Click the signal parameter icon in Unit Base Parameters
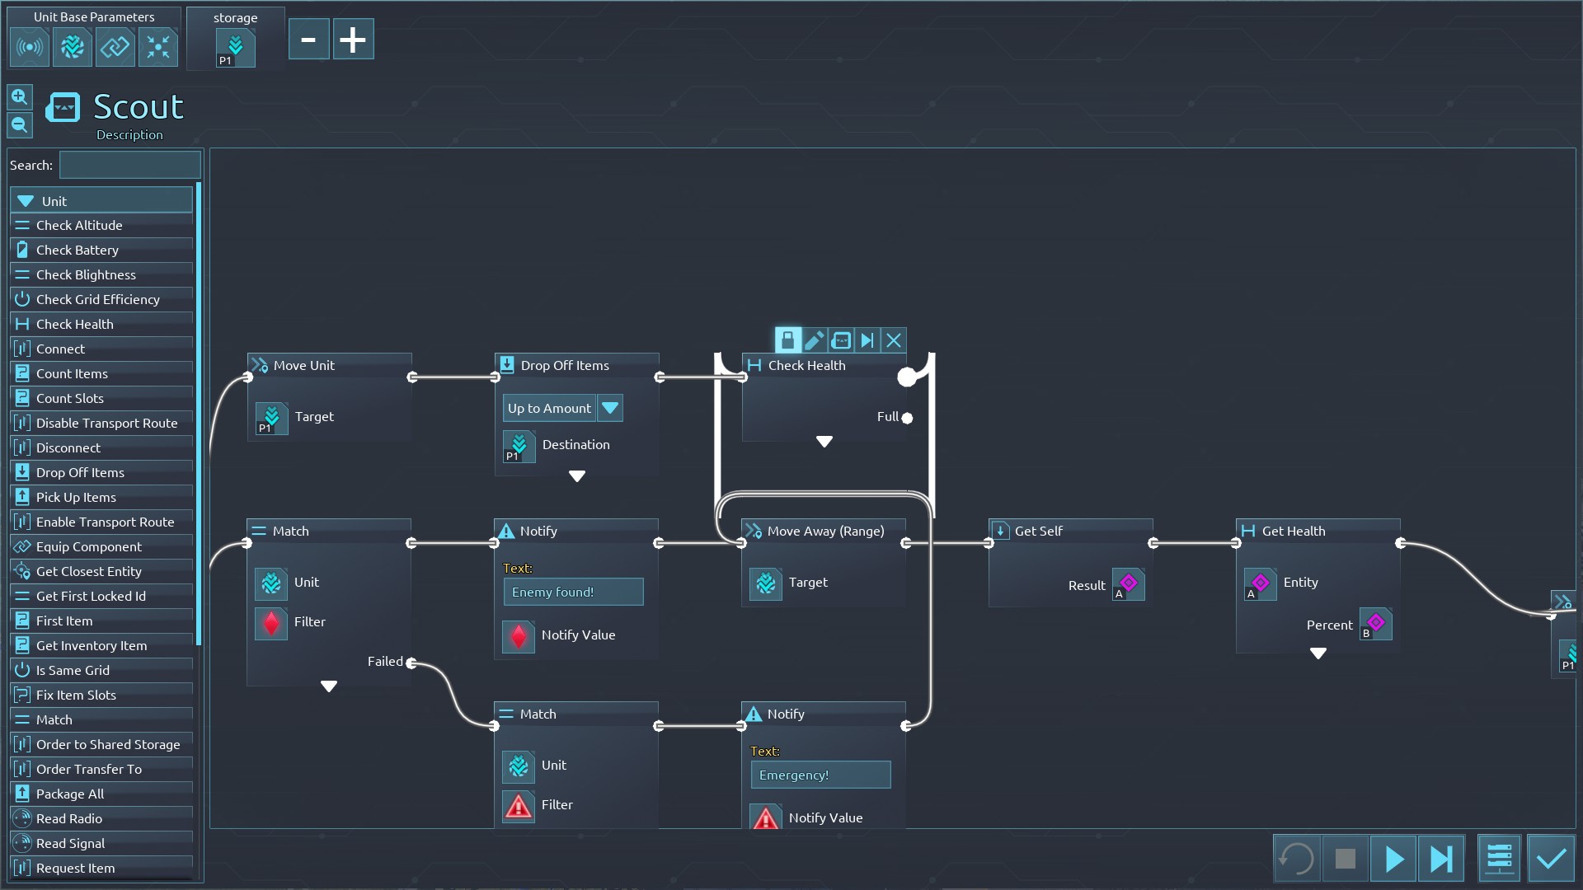 coord(30,47)
